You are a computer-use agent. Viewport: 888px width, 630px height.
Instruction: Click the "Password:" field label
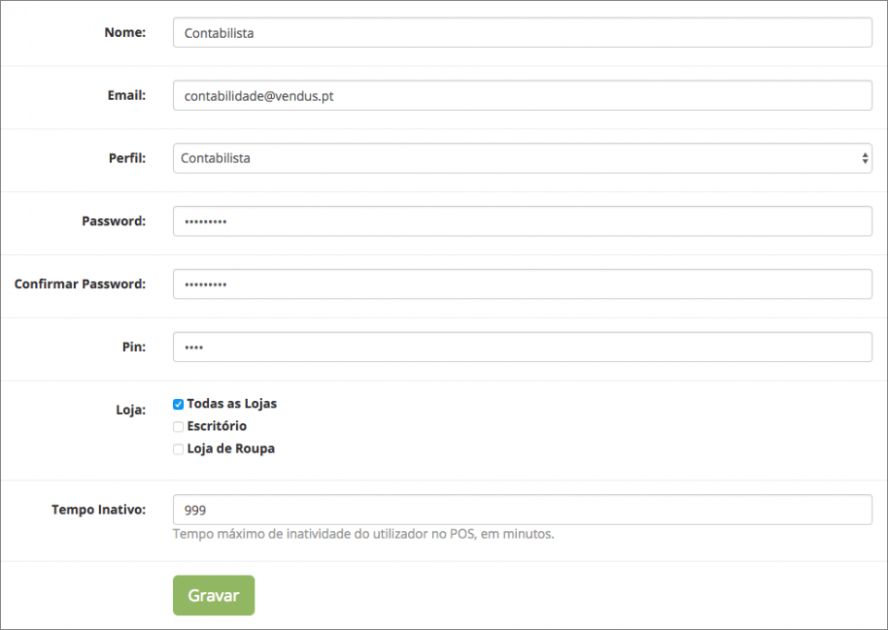pos(114,221)
